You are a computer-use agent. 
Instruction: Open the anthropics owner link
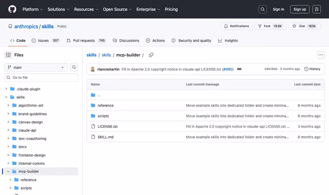[26, 26]
